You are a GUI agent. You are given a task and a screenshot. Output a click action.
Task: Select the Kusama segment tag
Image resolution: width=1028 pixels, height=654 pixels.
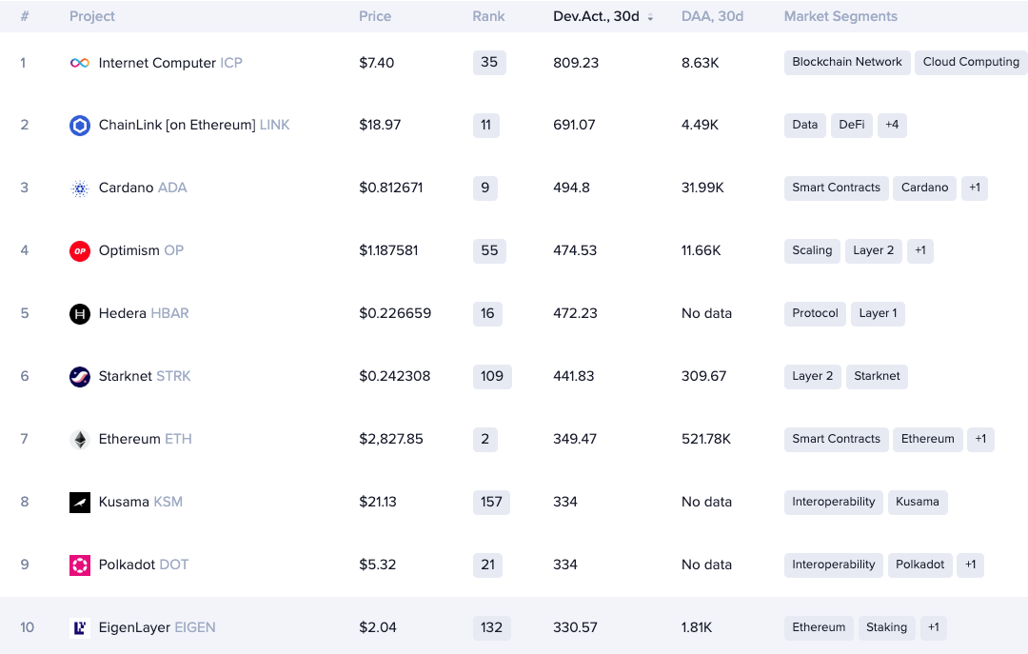[x=918, y=502]
